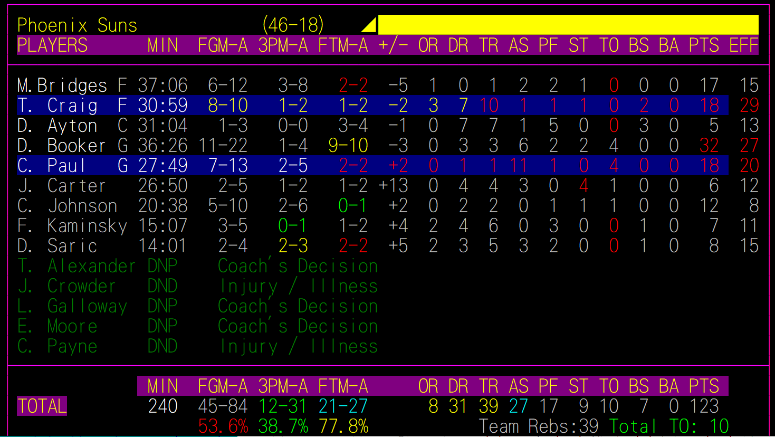Click the 53.6% field goal percentage
The image size is (775, 437).
click(x=223, y=426)
